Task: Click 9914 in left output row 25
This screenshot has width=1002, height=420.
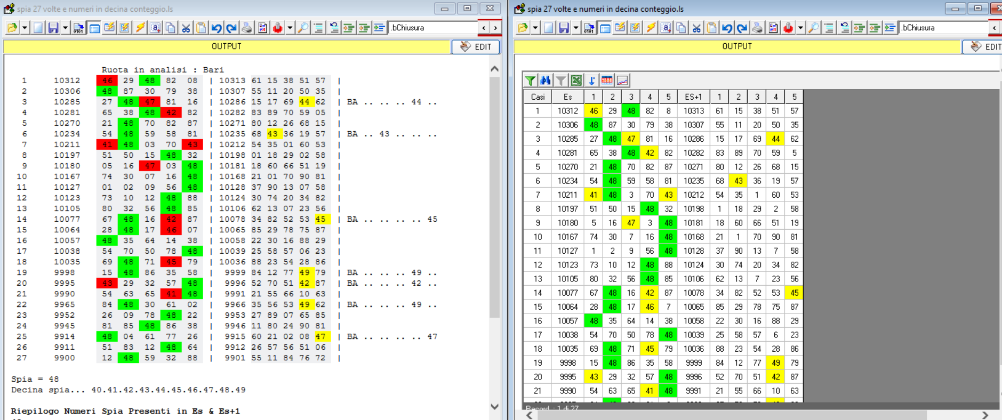Action: tap(64, 336)
